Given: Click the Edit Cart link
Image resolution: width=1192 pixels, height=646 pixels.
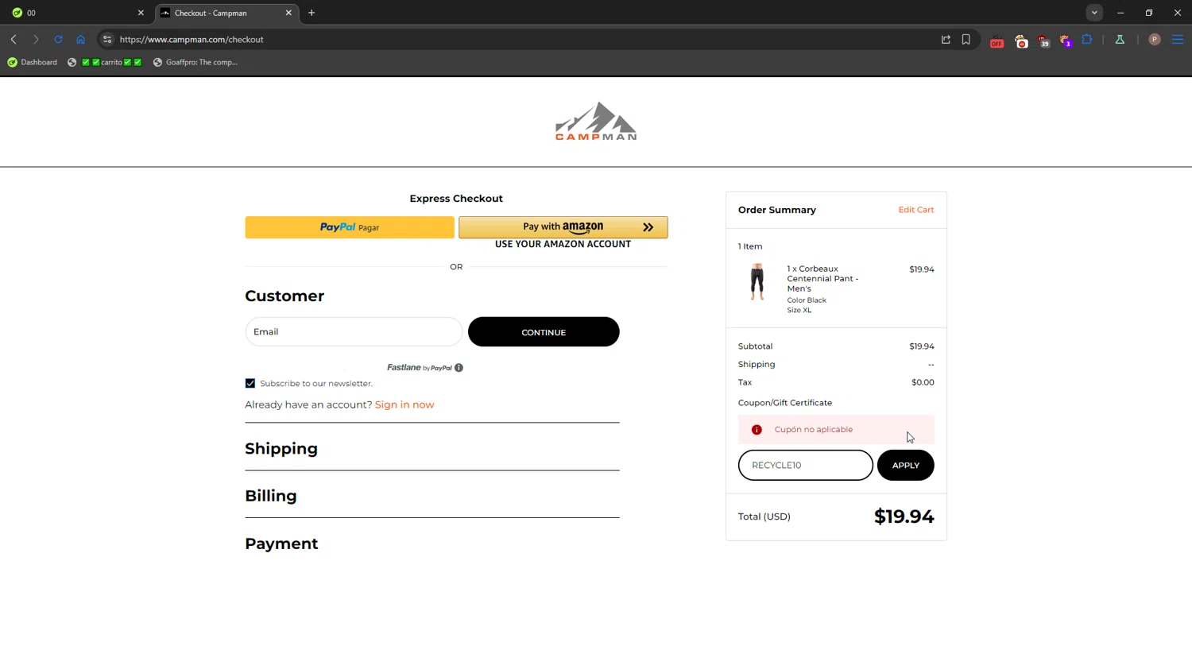Looking at the screenshot, I should pos(916,210).
